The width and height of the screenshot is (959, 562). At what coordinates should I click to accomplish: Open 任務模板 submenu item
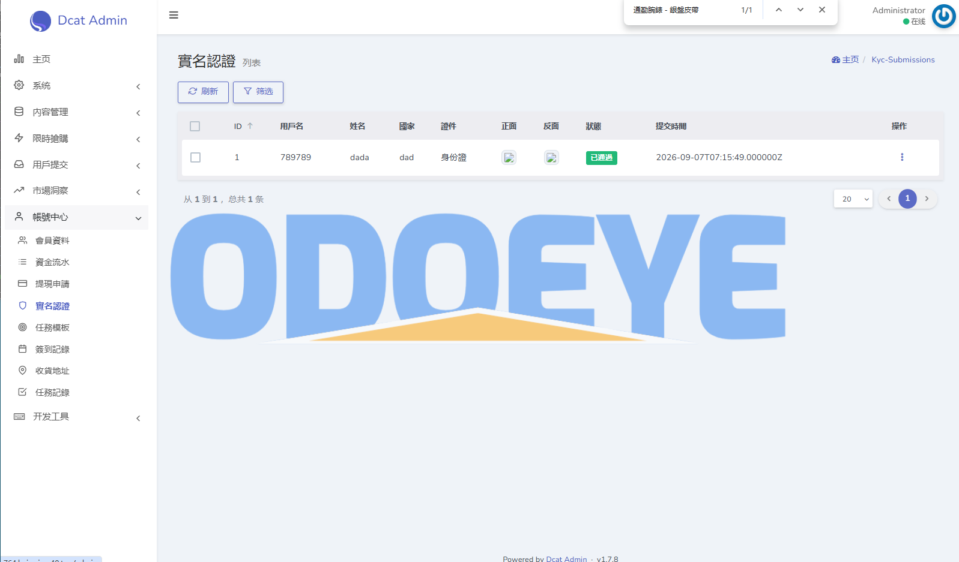52,327
